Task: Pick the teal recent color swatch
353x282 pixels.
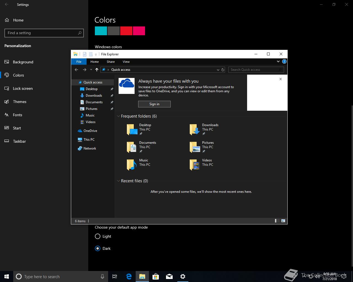Action: pyautogui.click(x=101, y=31)
